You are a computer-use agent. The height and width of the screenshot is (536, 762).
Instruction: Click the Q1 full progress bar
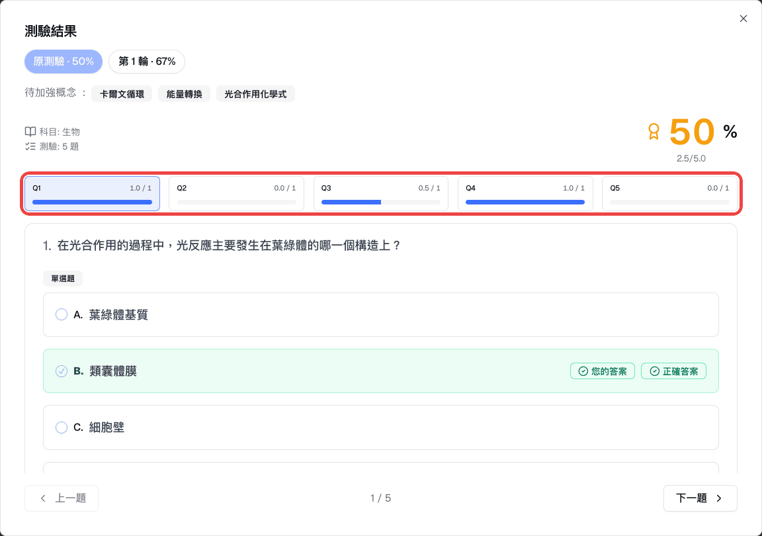point(93,202)
